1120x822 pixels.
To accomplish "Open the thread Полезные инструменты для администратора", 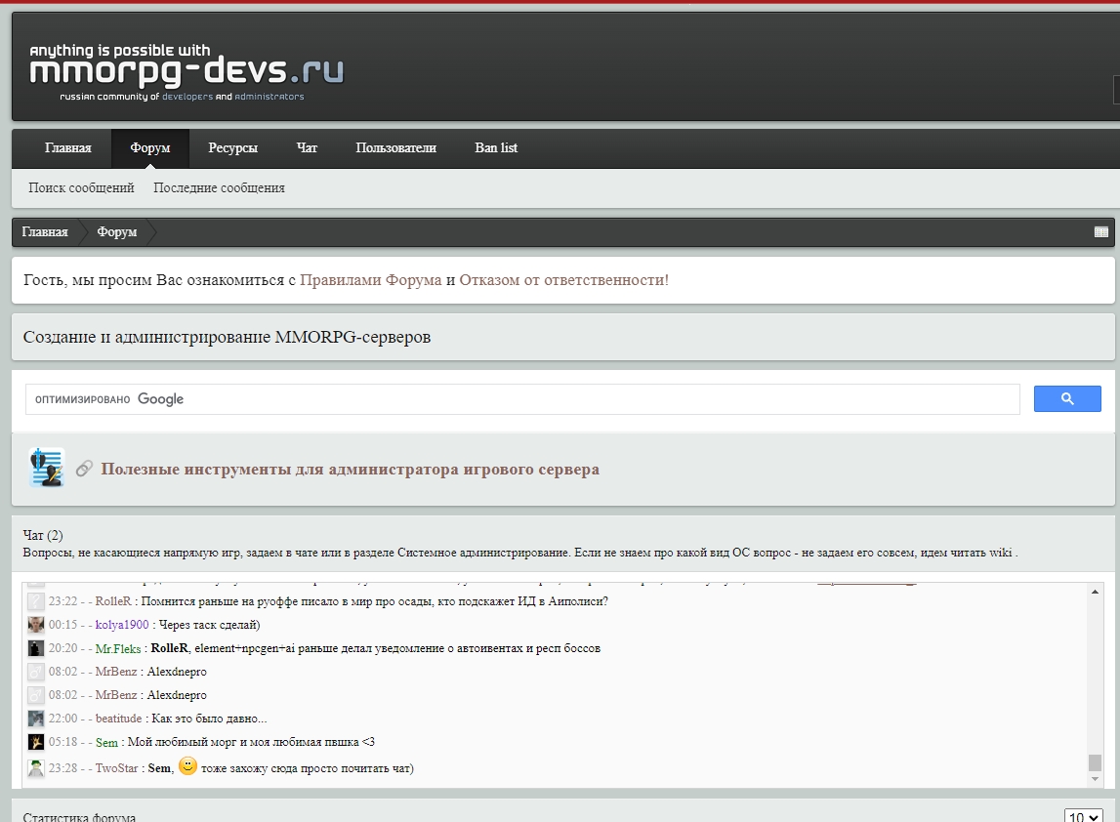I will point(347,470).
